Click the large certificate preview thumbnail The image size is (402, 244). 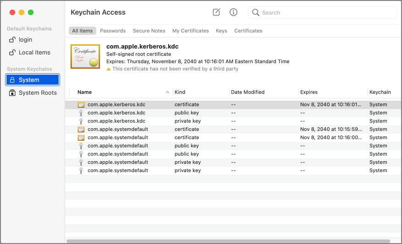[x=85, y=57]
